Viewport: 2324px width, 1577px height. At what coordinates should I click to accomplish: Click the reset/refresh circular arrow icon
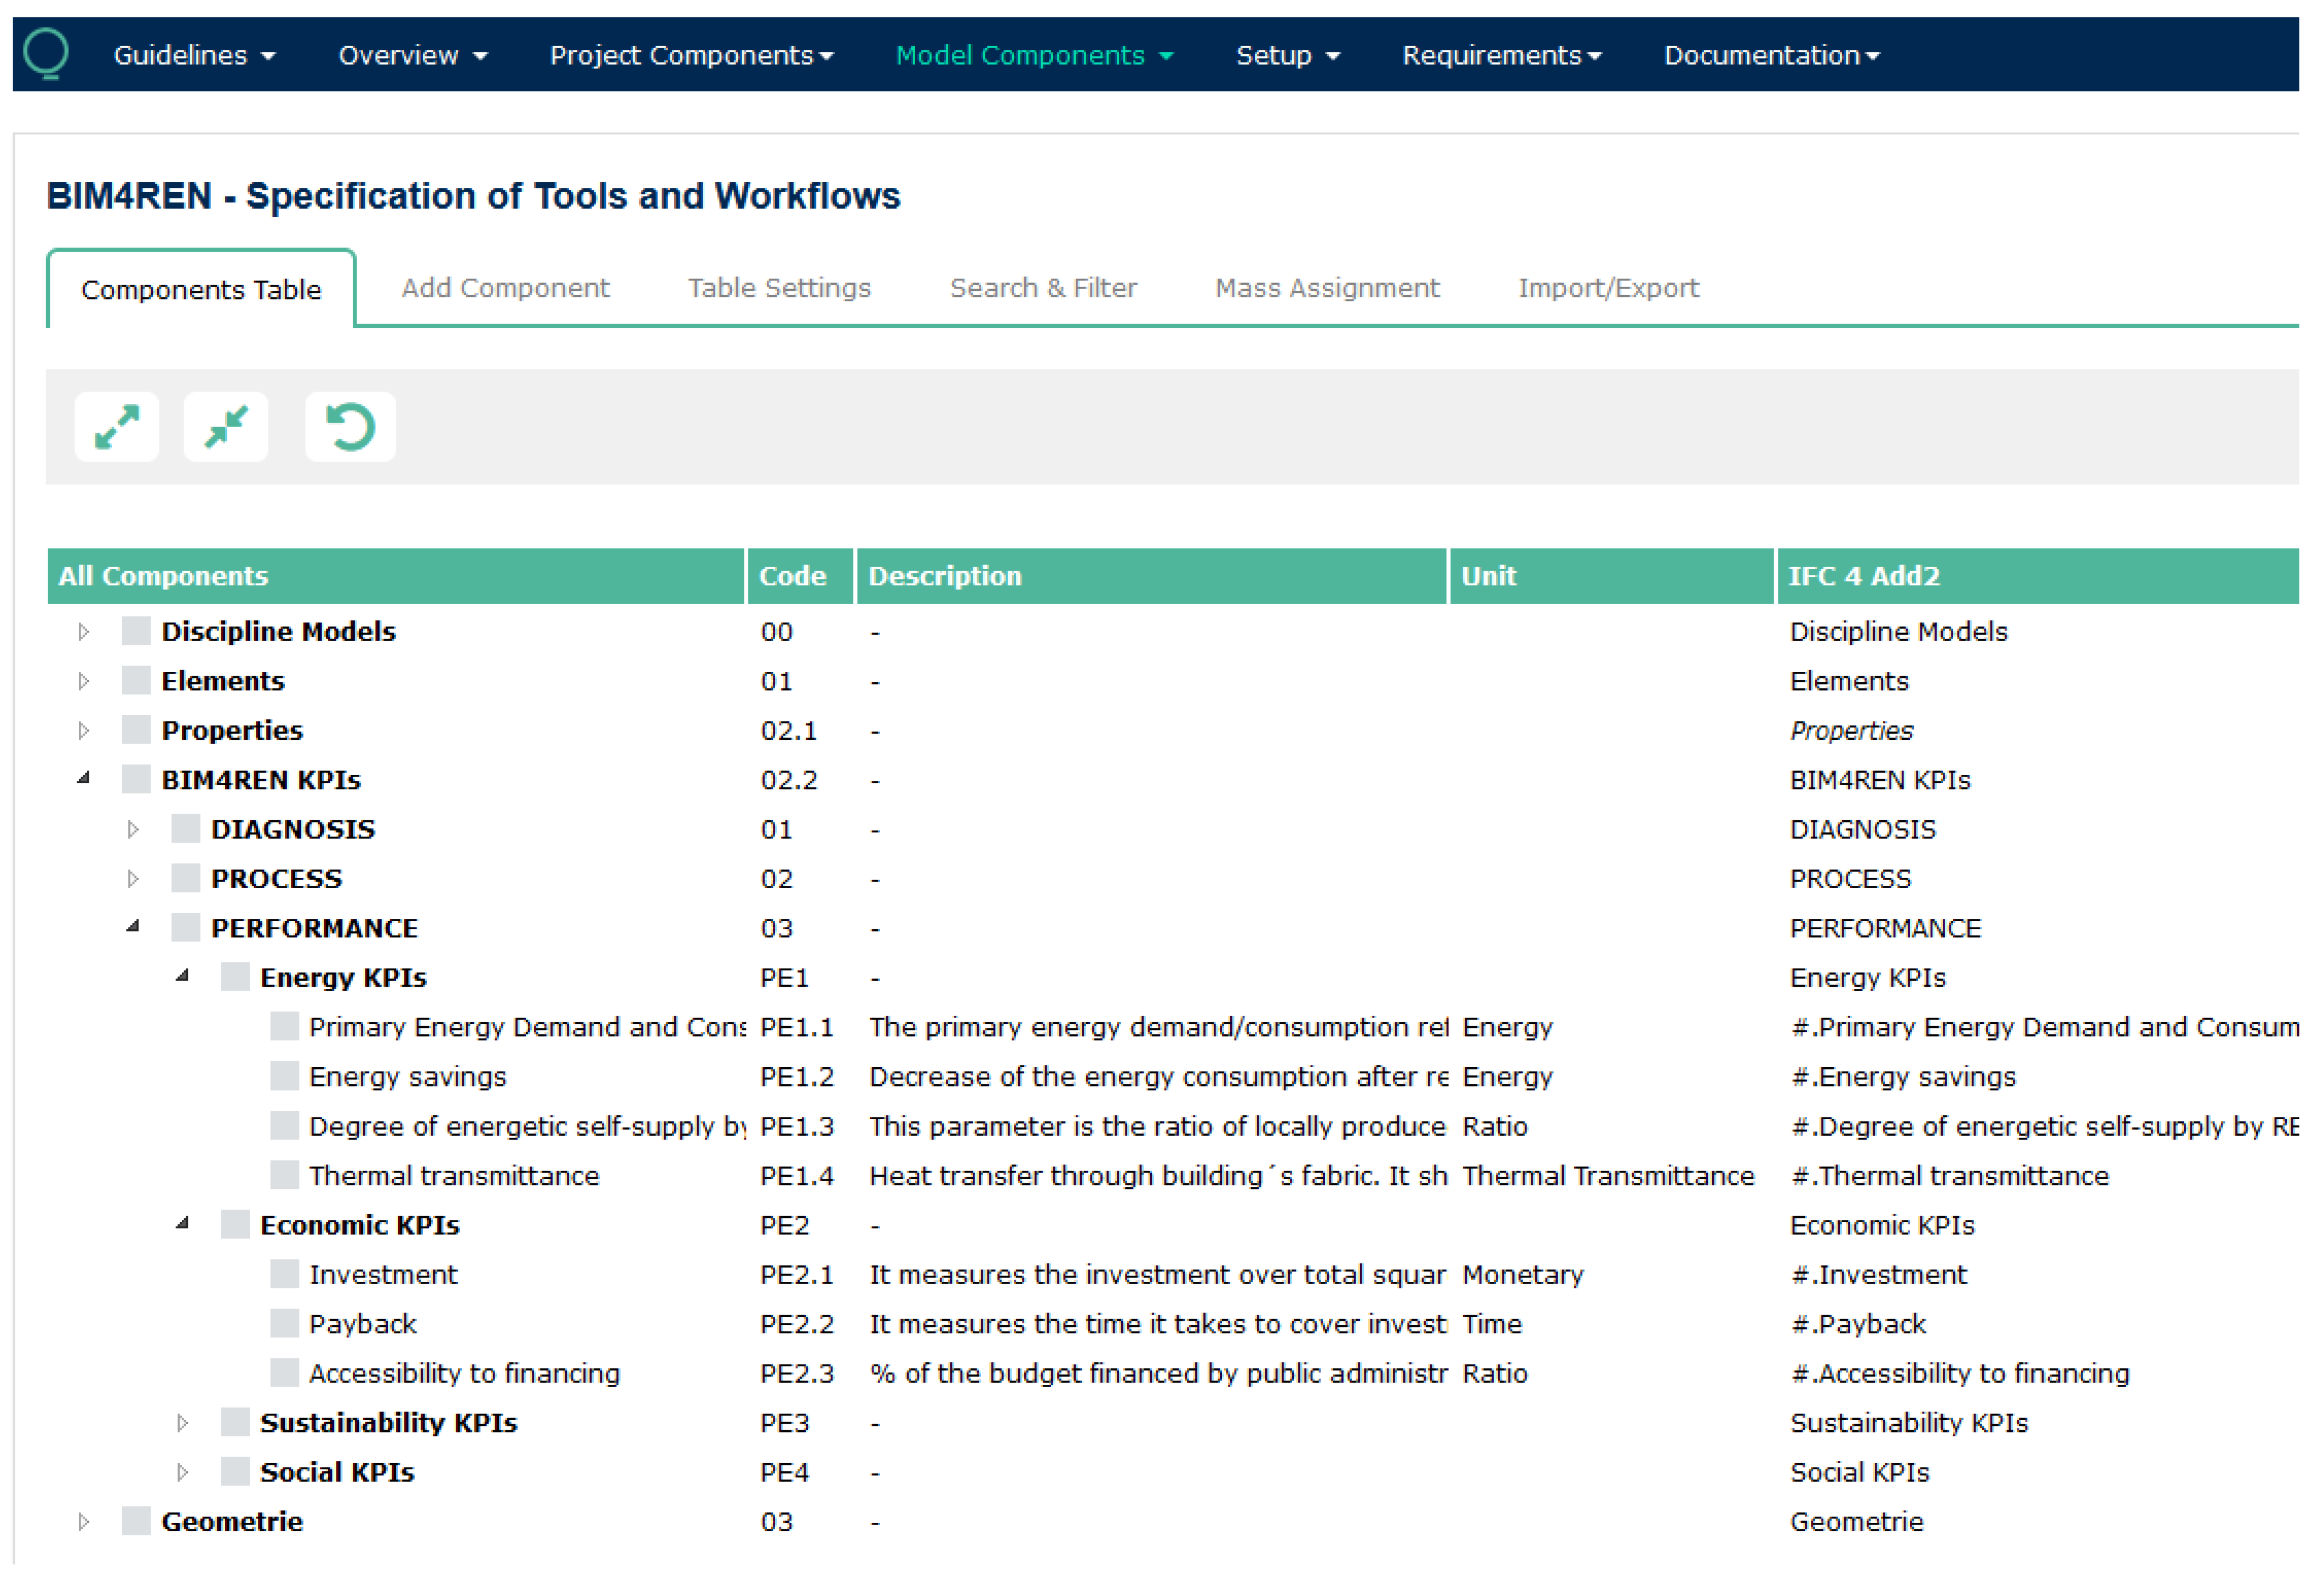pos(350,428)
